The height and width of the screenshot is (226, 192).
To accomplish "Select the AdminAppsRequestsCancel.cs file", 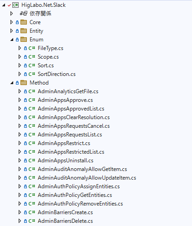I will 74,126.
